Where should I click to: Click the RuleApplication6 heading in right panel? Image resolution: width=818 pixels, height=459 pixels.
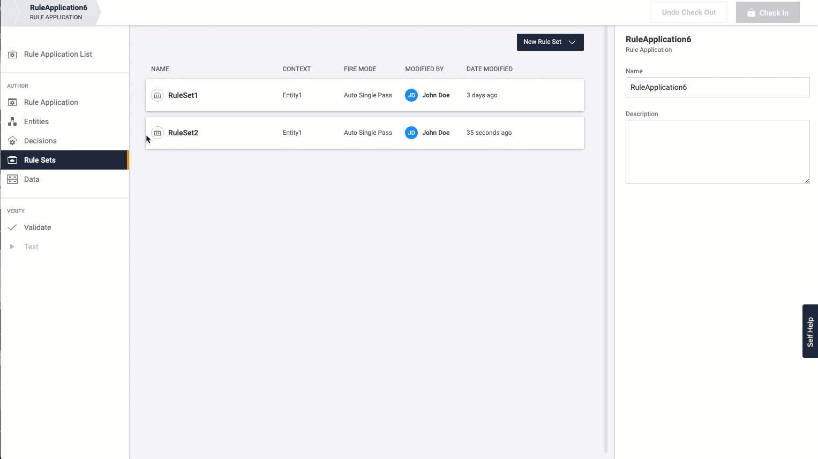pos(658,39)
